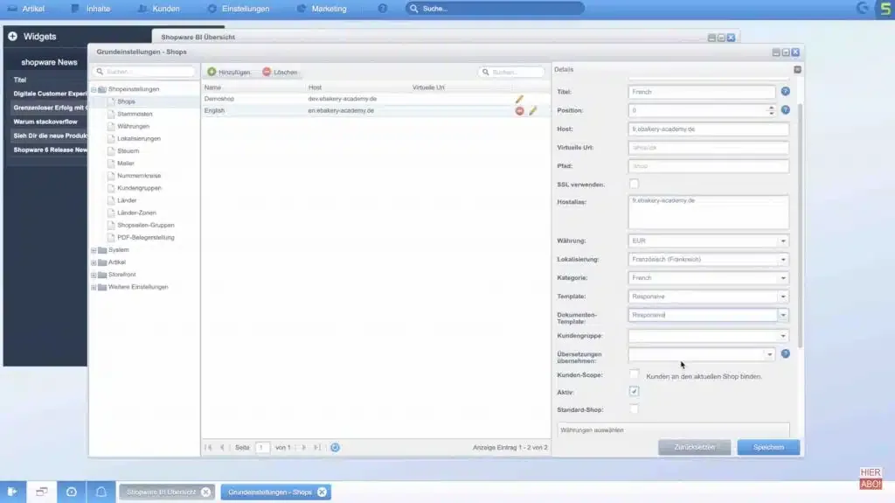Image resolution: width=895 pixels, height=503 pixels.
Task: Click the red Löschen minus icon
Action: pos(267,72)
